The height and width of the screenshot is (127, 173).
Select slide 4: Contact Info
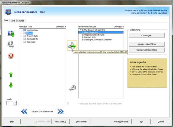tap(101, 37)
